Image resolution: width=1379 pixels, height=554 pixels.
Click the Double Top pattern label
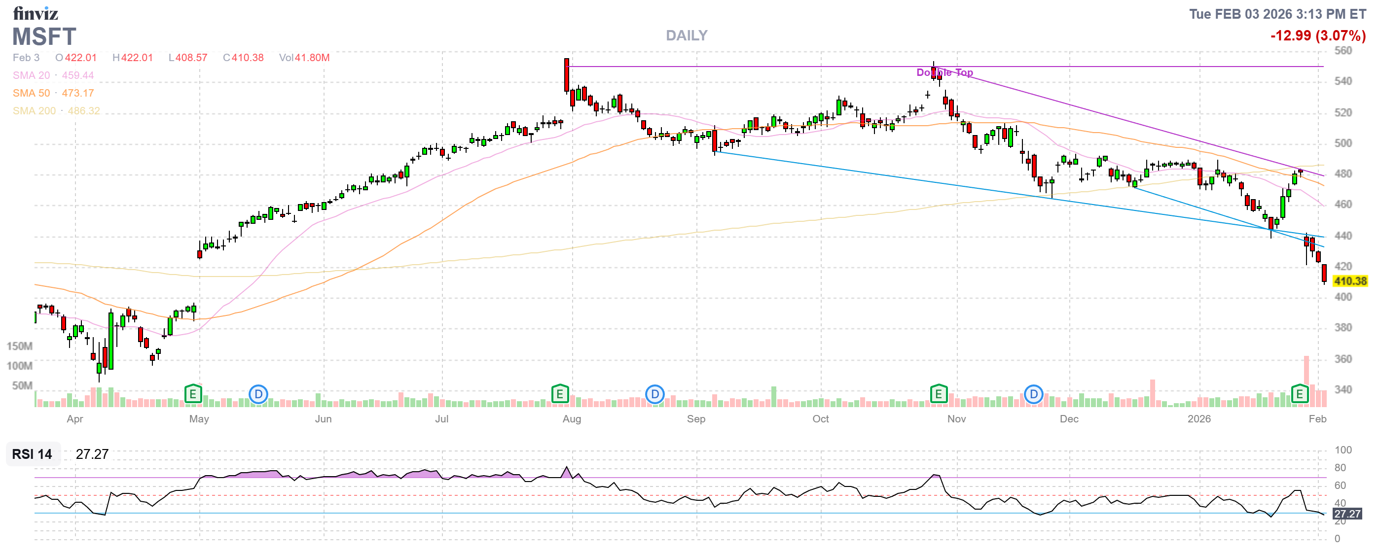coord(944,72)
